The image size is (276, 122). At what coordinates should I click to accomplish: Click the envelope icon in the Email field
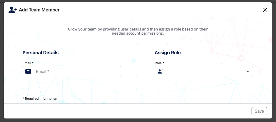point(28,71)
